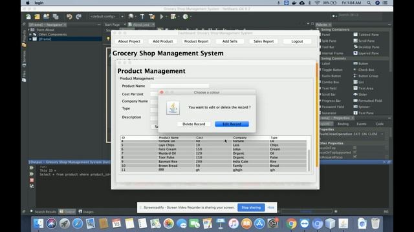Image resolution: width=414 pixels, height=232 pixels.
Task: Open Google Chrome from the Dock
Action: [291, 224]
